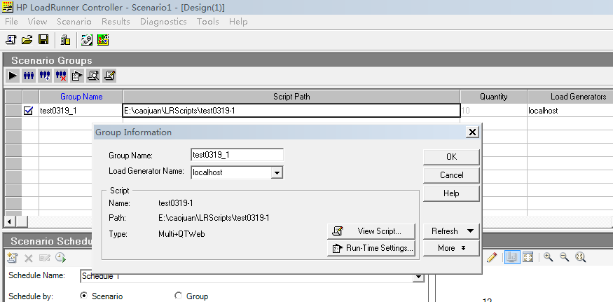Uncheck the test0319_1 group checkbox
Viewport: 613px width, 302px height.
pyautogui.click(x=28, y=111)
